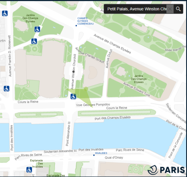187x177 pixels.
Task: Clear the Petit Palais search text
Action: [170, 9]
